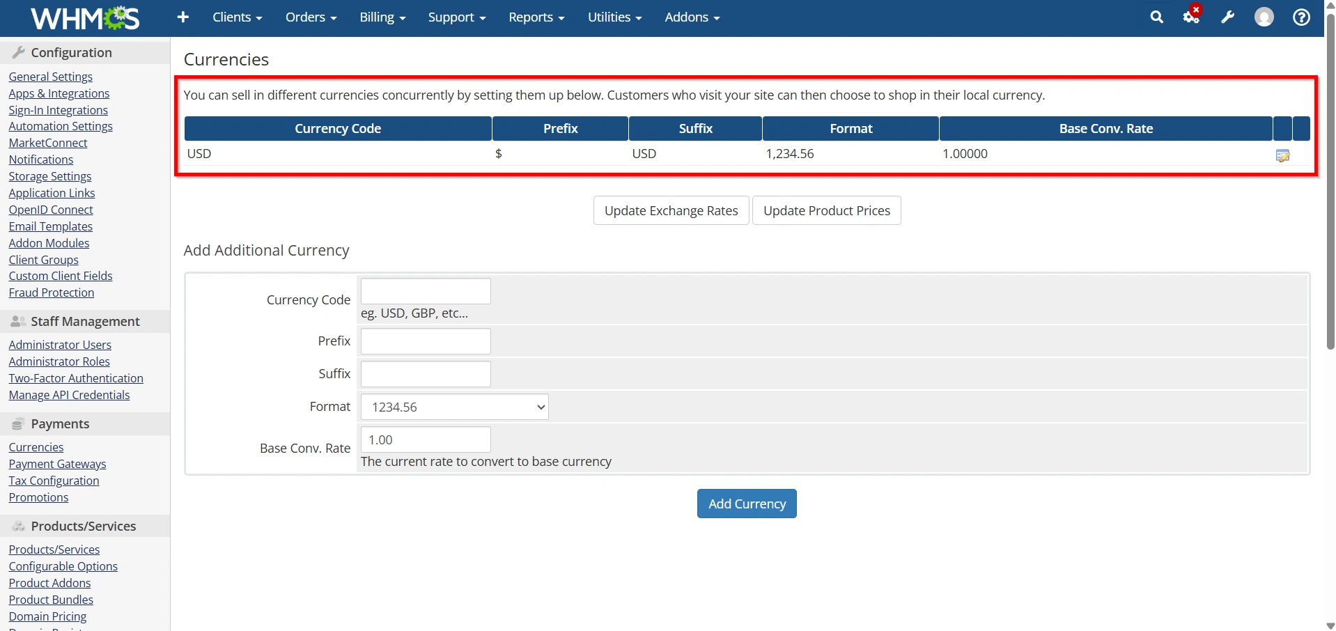Click the Base Conv. Rate column header
Viewport: 1336px width, 631px height.
click(1106, 129)
